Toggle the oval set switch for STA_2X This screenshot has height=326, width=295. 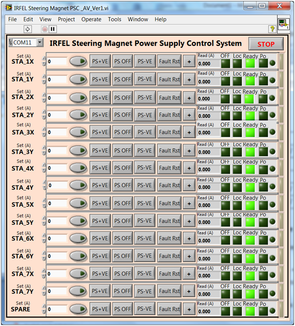pyautogui.click(x=78, y=98)
